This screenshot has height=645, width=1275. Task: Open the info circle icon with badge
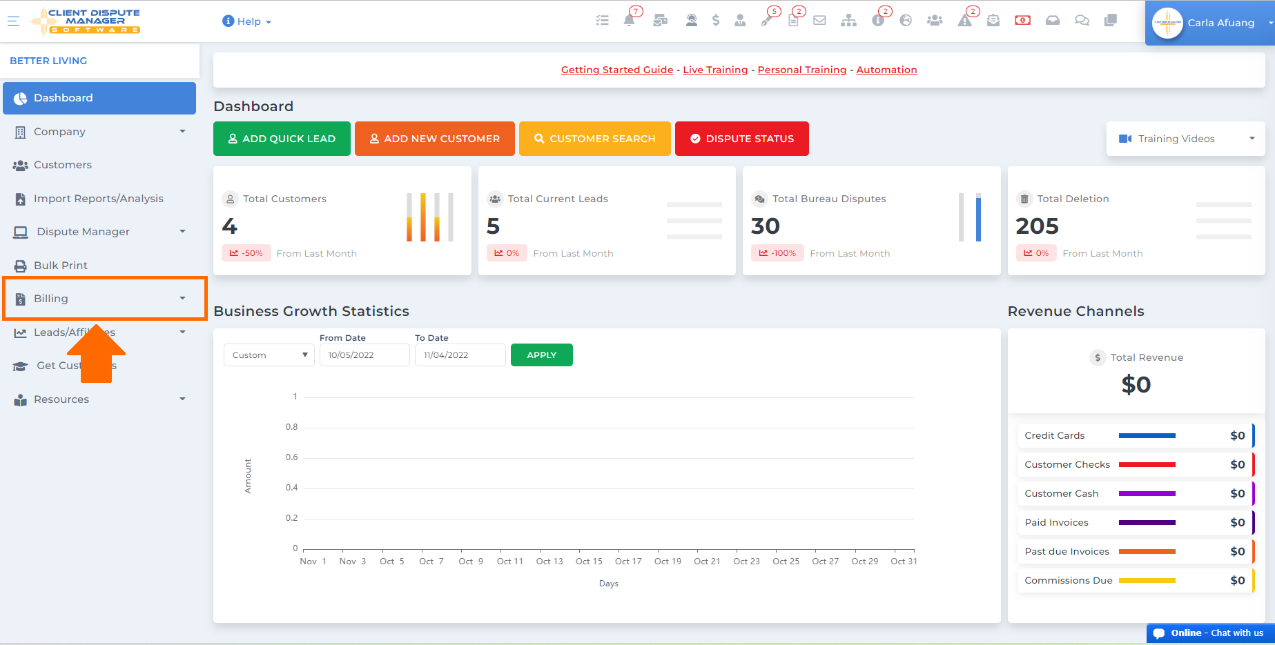coord(878,21)
